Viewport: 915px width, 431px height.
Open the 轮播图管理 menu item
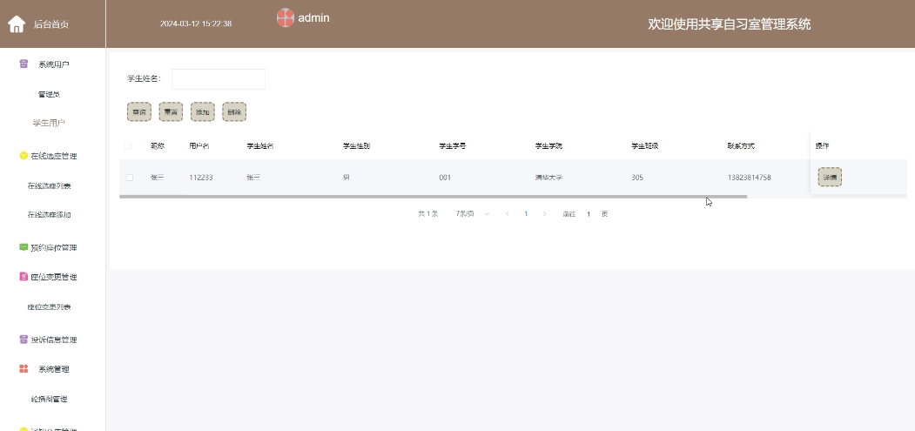49,399
